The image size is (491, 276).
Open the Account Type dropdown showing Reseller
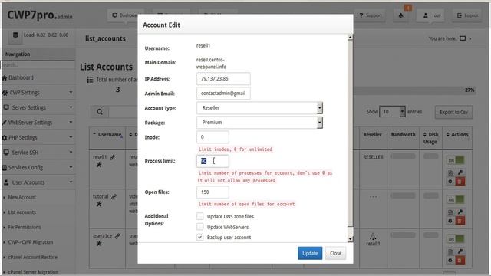pyautogui.click(x=259, y=107)
